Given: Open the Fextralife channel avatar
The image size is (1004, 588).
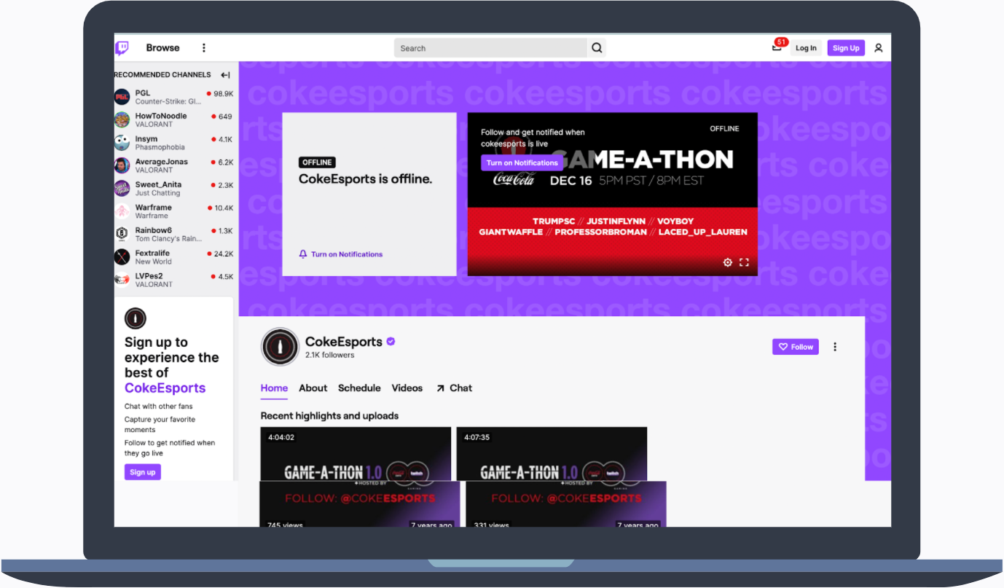Looking at the screenshot, I should click(122, 256).
